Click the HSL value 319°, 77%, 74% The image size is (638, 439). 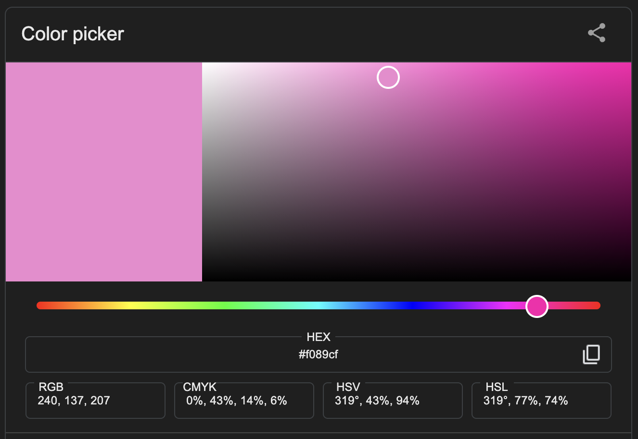point(526,401)
